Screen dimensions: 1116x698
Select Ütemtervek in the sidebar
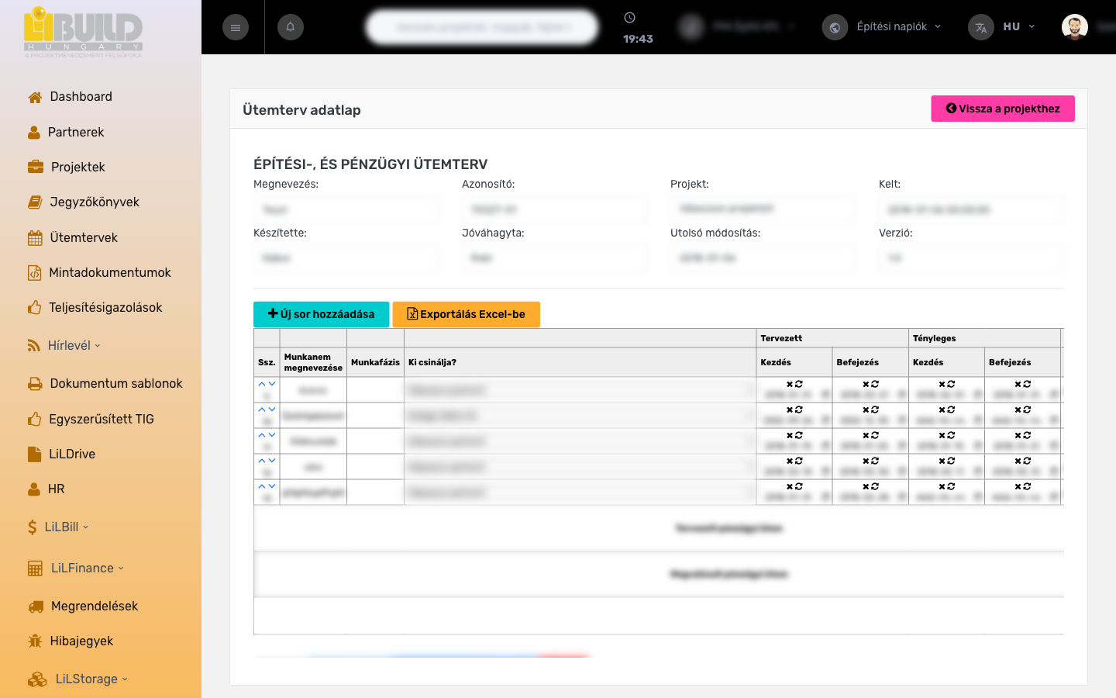tap(84, 238)
